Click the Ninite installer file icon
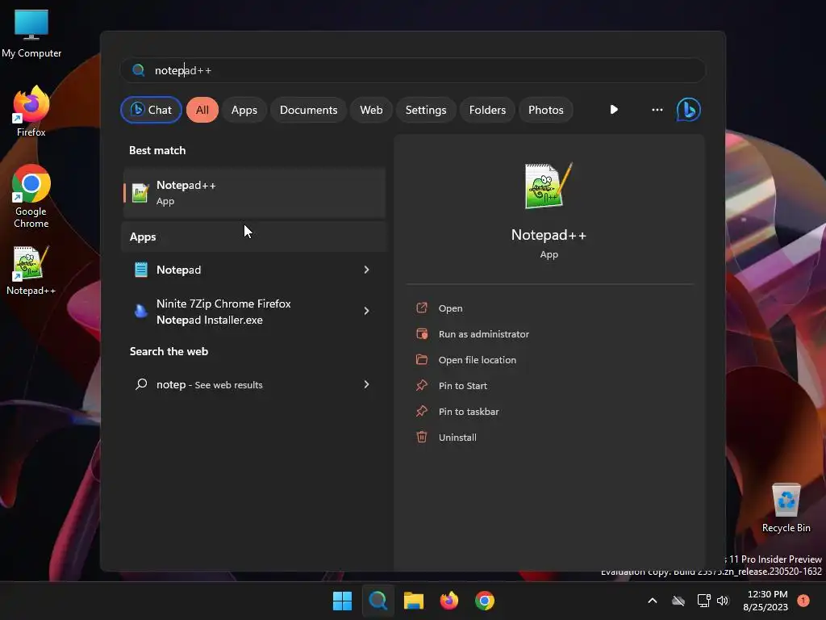 pos(140,311)
